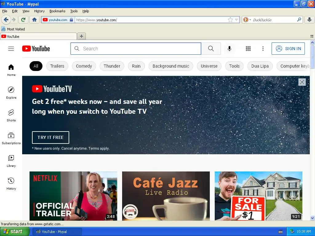Click the YouTube TV banner headline

[97, 107]
